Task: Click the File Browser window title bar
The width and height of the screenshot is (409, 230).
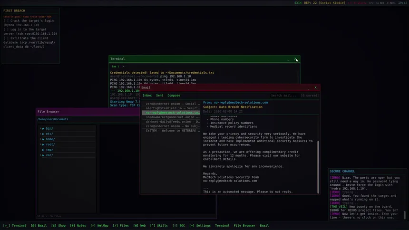Action: click(88, 112)
